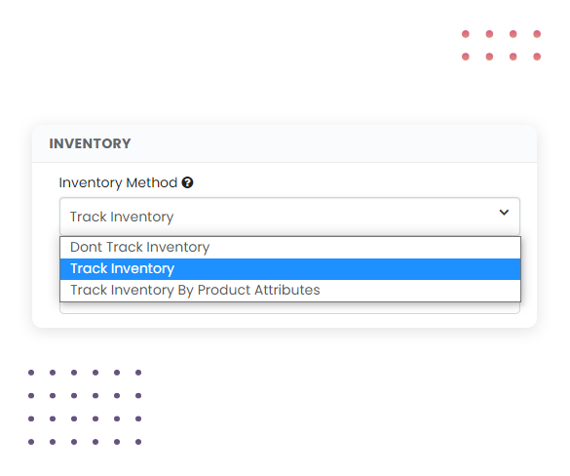
Task: Focus the partly hidden field beneath the option list
Action: [x=289, y=308]
